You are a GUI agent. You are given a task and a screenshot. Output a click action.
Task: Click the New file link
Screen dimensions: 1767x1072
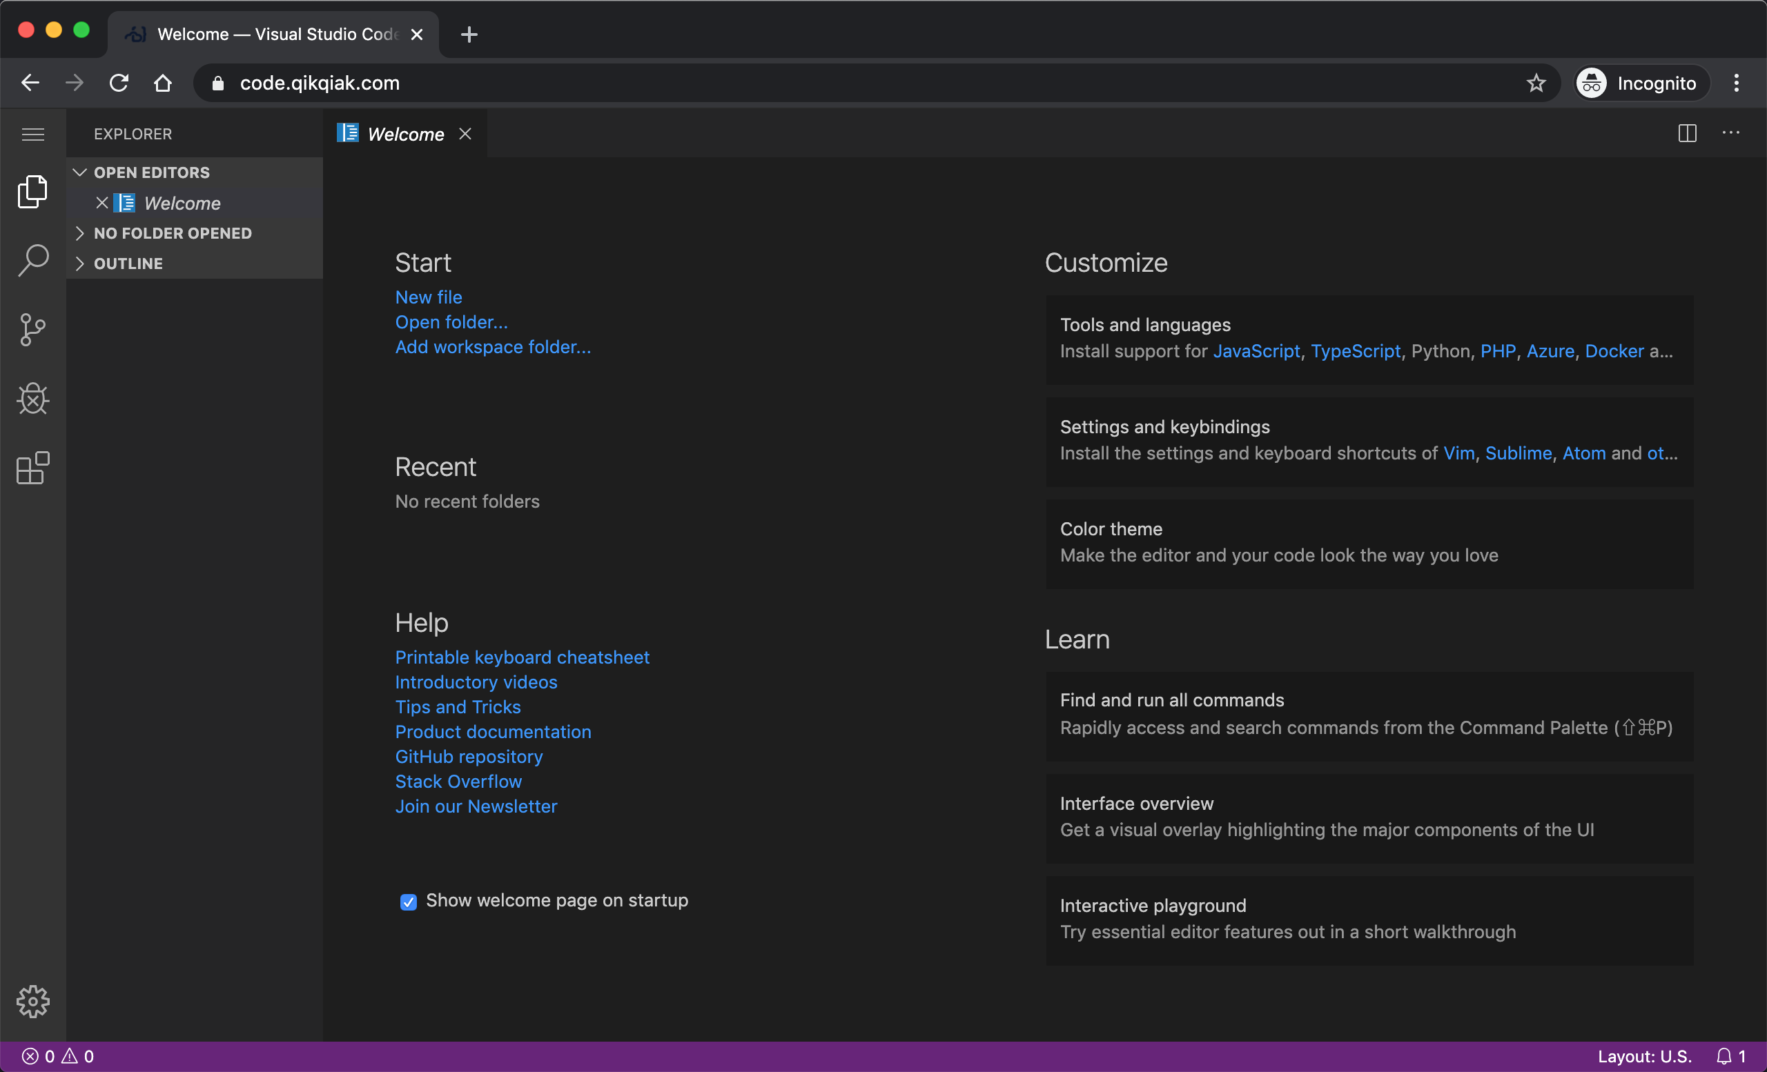pyautogui.click(x=429, y=297)
